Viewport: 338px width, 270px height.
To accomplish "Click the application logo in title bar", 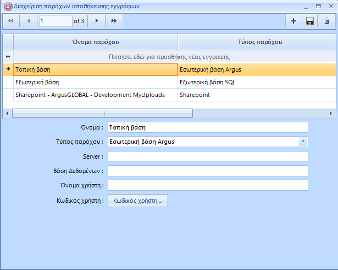I will coord(7,6).
